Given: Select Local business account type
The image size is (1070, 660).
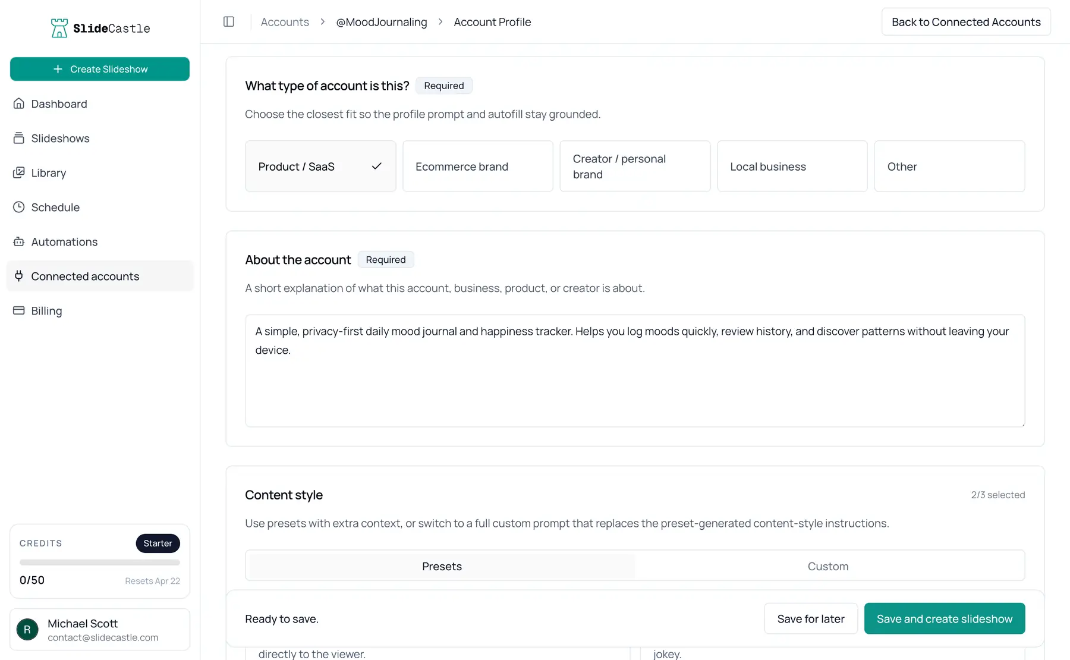Looking at the screenshot, I should 792,166.
